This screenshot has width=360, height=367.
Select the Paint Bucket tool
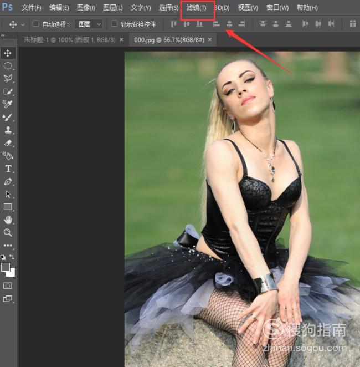[8, 156]
